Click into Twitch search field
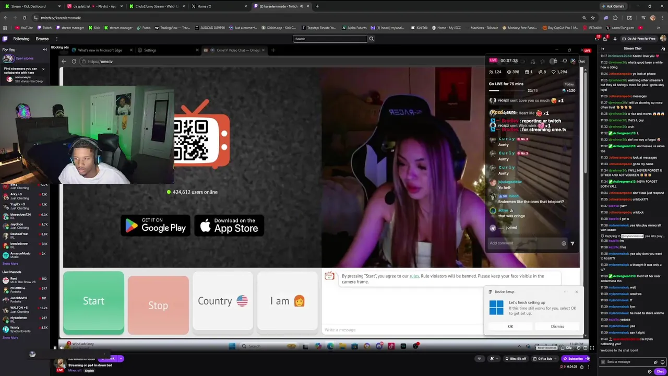Viewport: 668px width, 376px height. pos(330,39)
